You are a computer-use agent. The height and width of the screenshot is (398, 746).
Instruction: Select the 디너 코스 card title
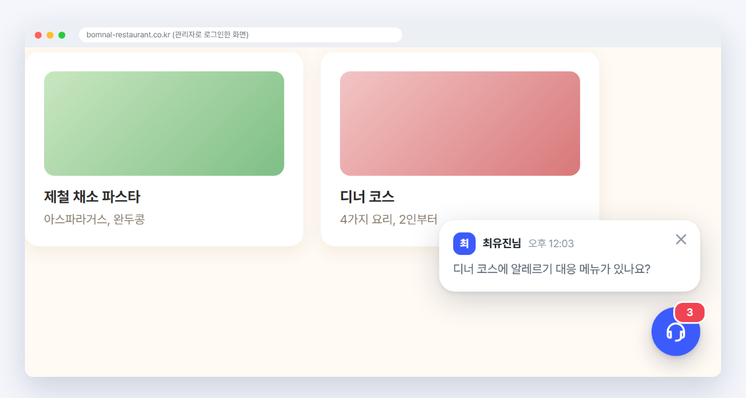[367, 197]
